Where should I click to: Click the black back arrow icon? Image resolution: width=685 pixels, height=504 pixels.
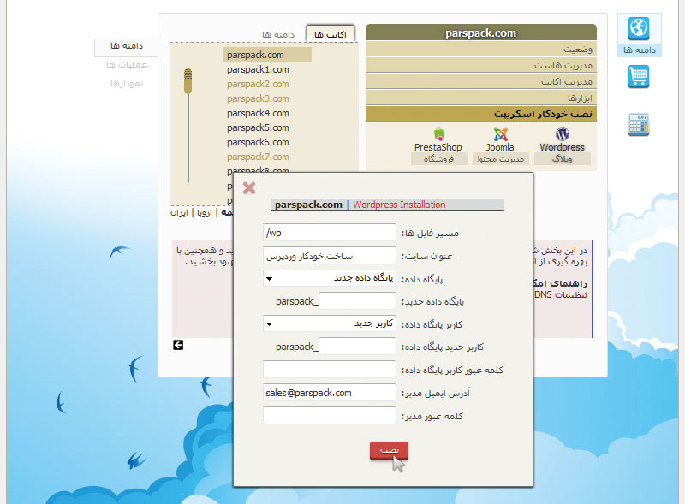(178, 345)
